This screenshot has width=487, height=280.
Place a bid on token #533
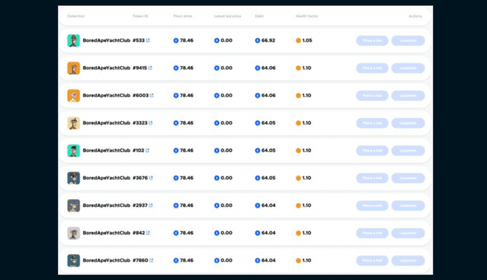pyautogui.click(x=372, y=41)
